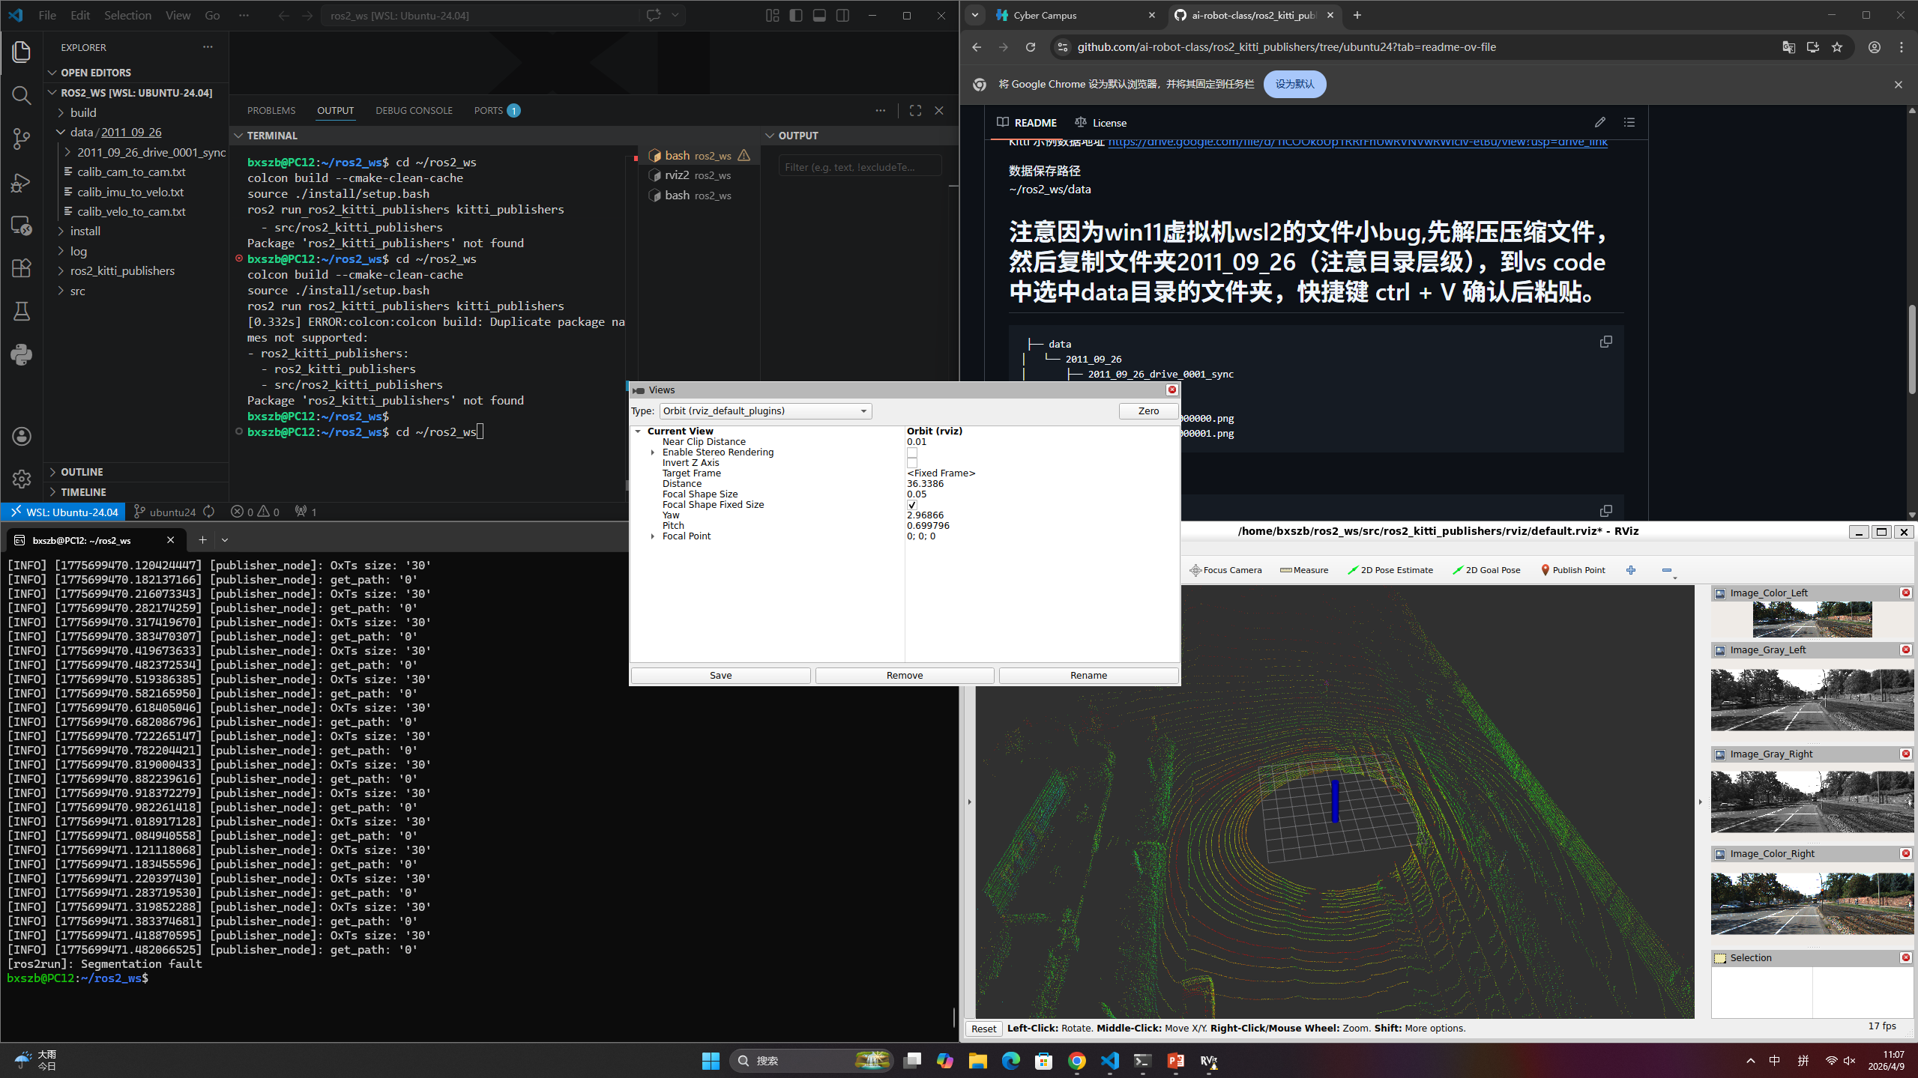Screen dimensions: 1918x1078
Task: Click the RViz Reset button
Action: click(x=983, y=1029)
